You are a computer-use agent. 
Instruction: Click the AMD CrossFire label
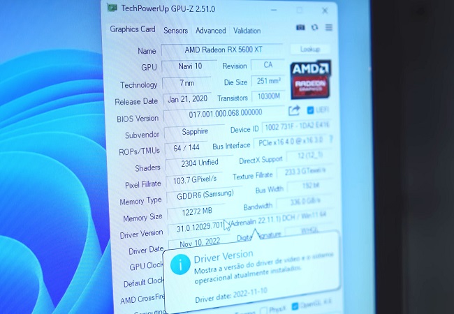tap(142, 299)
